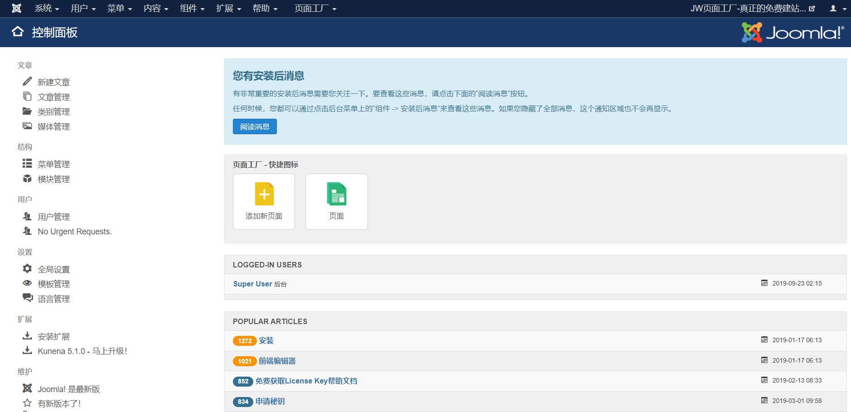This screenshot has height=412, width=851.
Task: Open the 申请秘钥 article link
Action: [x=270, y=401]
